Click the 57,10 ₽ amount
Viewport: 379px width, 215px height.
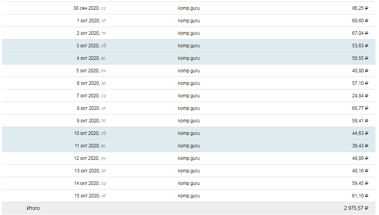click(x=360, y=83)
